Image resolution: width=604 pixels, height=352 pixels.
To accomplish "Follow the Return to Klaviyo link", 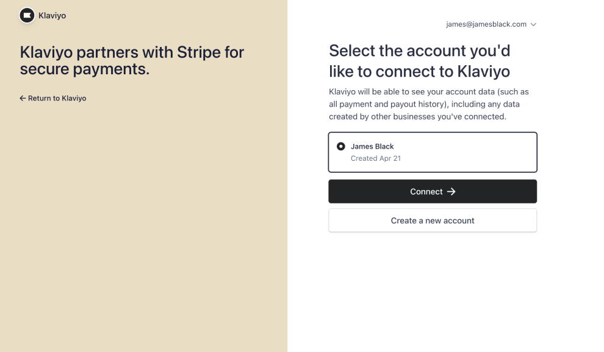I will [57, 98].
